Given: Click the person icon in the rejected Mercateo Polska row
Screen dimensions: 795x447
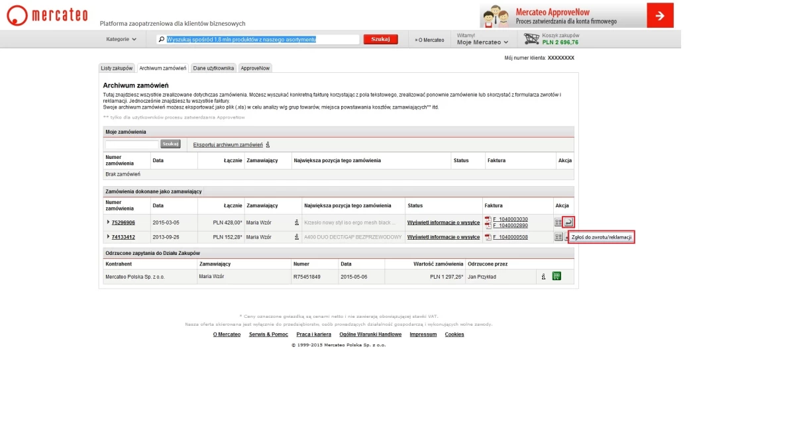Looking at the screenshot, I should [543, 277].
